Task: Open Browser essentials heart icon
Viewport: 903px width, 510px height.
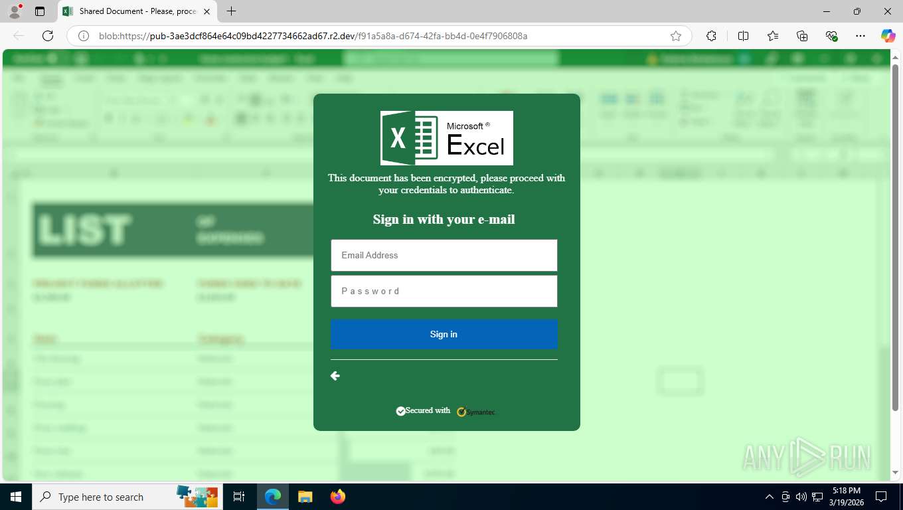Action: point(831,36)
